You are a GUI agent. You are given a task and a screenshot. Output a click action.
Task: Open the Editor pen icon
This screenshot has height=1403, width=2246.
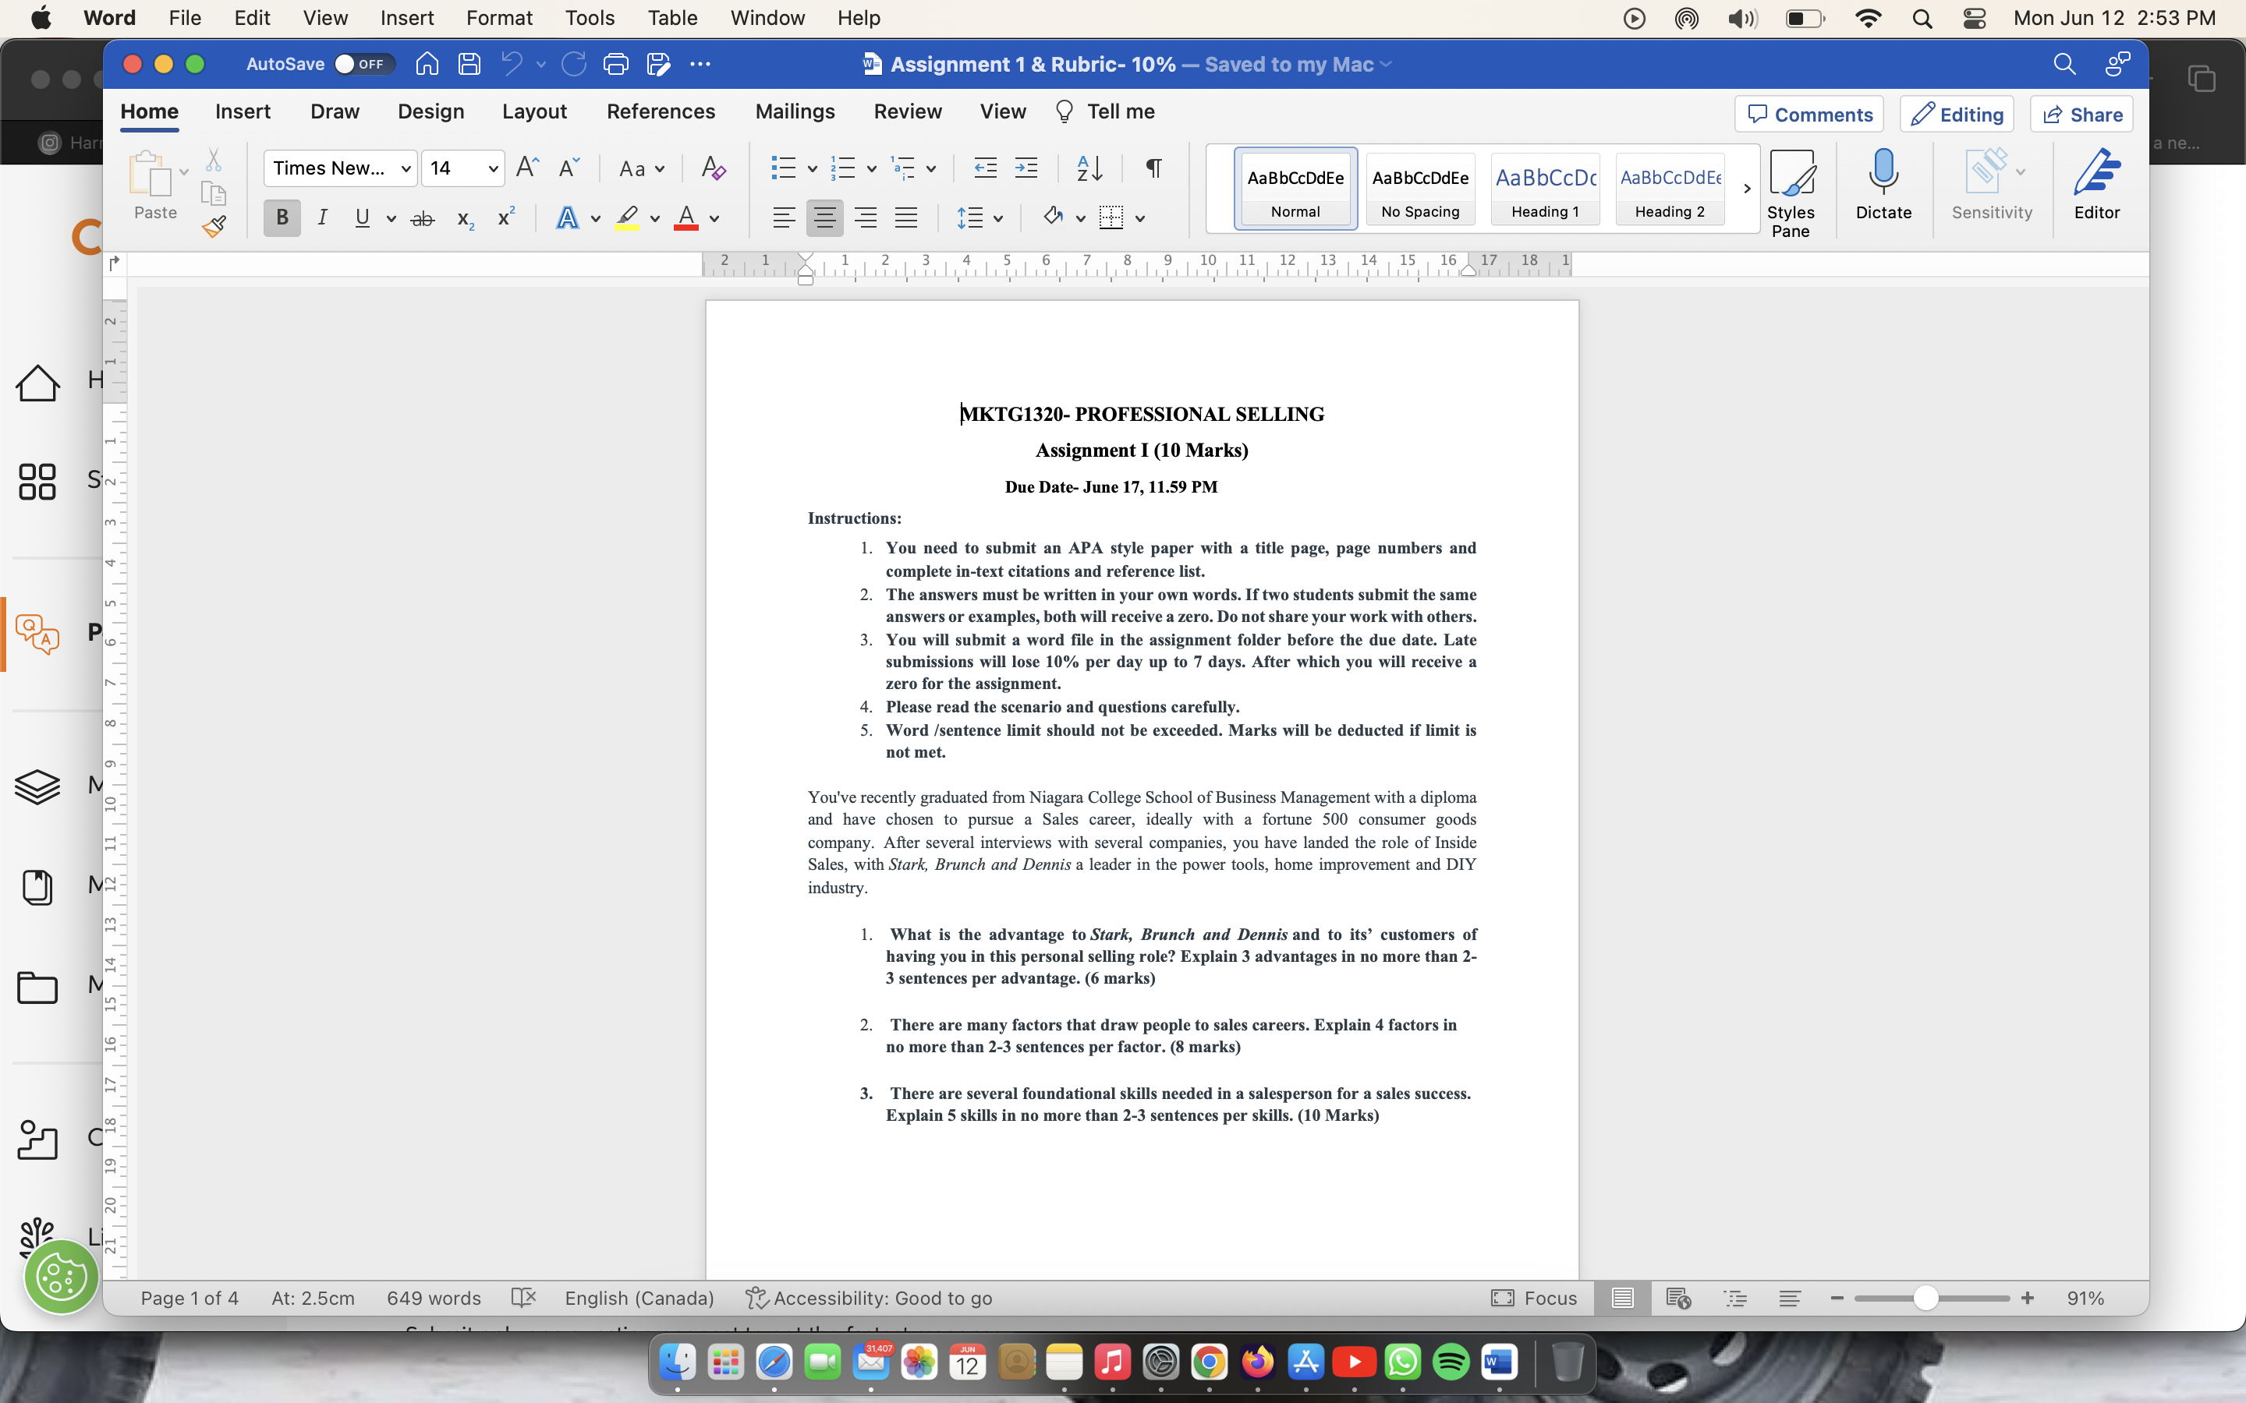coord(2096,184)
